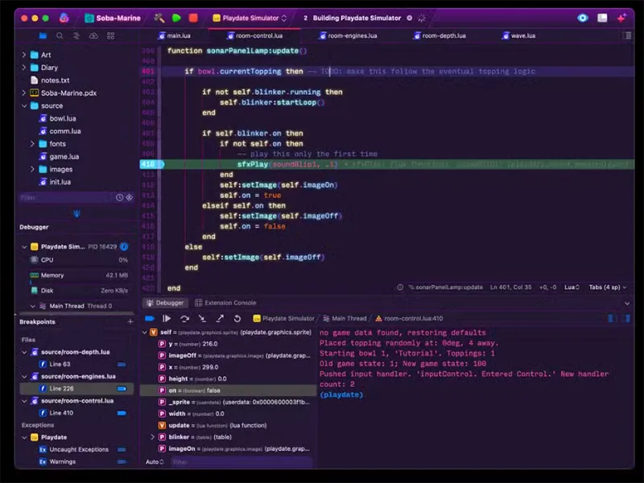
Task: Open the search sidebar magnifier icon
Action: (x=60, y=36)
